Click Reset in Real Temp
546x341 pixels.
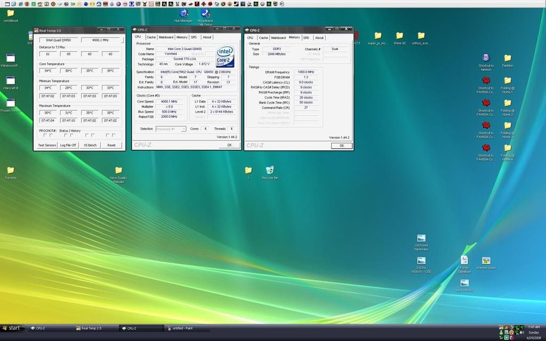tap(111, 145)
